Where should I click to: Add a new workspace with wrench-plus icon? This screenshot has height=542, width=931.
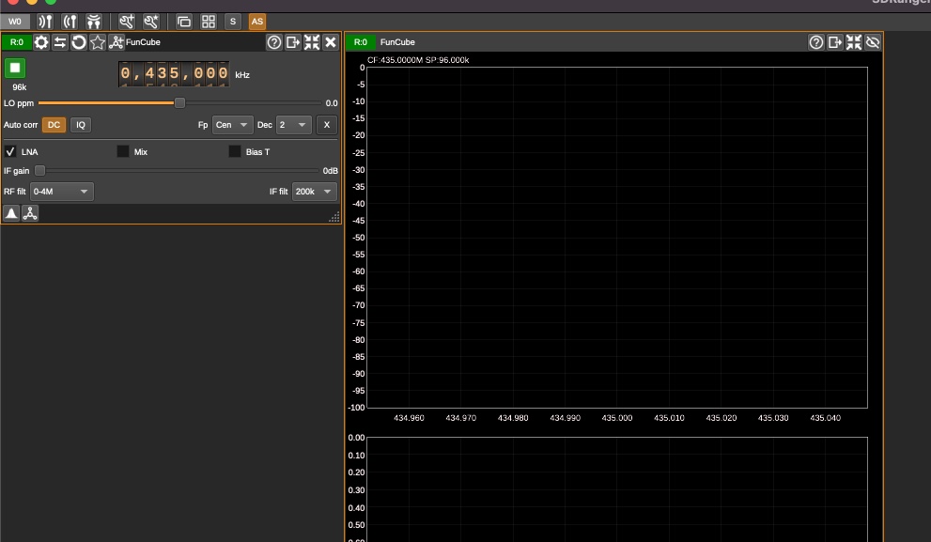[x=126, y=22]
